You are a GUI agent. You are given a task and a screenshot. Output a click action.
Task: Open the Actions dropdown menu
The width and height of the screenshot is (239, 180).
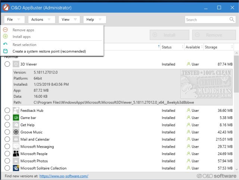click(41, 19)
